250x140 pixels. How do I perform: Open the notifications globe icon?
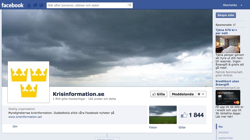coord(41,5)
